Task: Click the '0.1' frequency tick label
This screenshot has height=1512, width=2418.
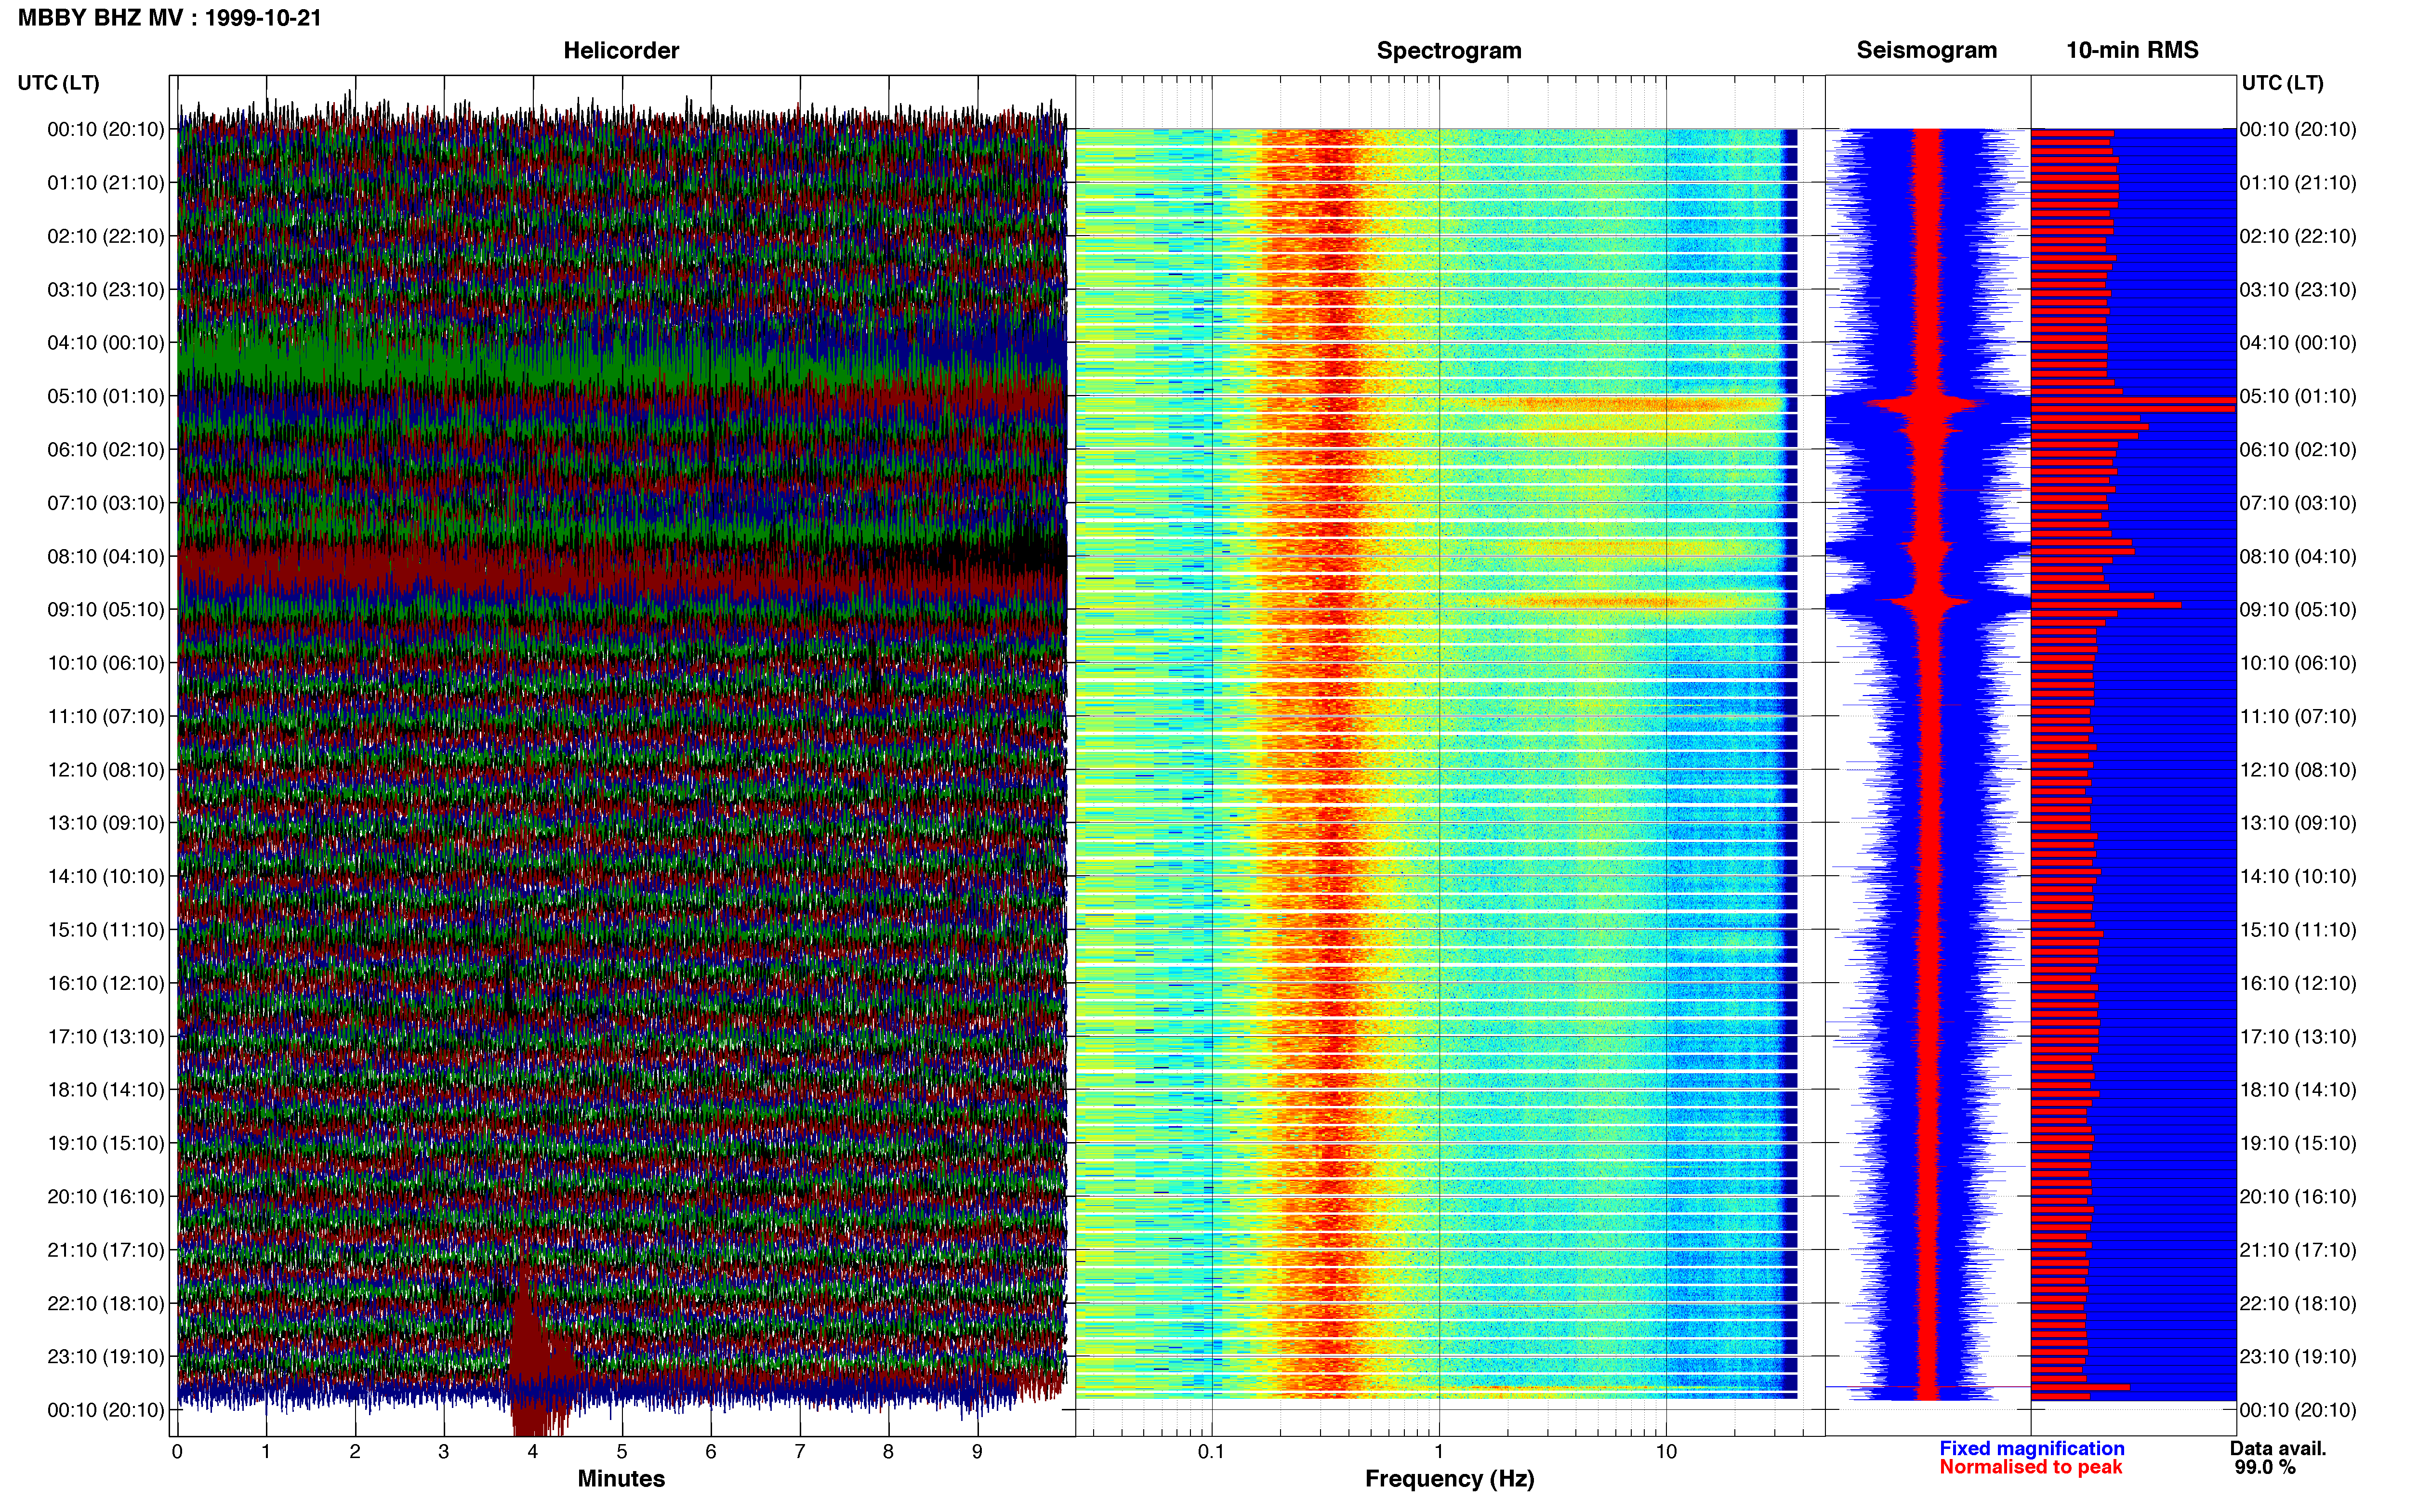Action: pos(1211,1452)
